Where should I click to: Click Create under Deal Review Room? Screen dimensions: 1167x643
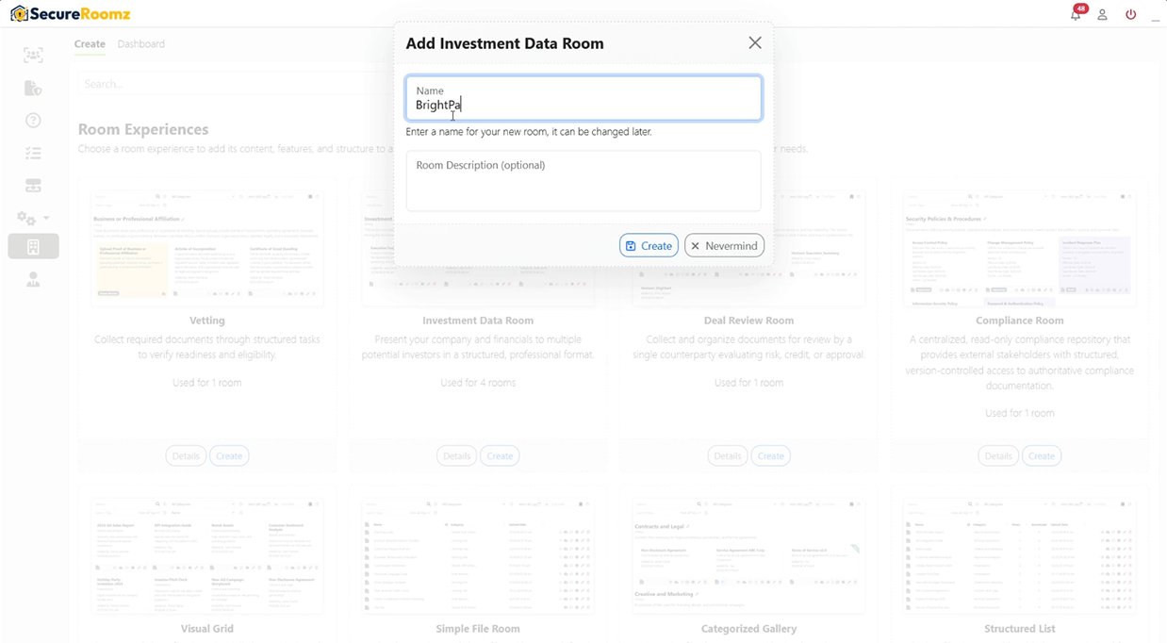[x=770, y=455]
